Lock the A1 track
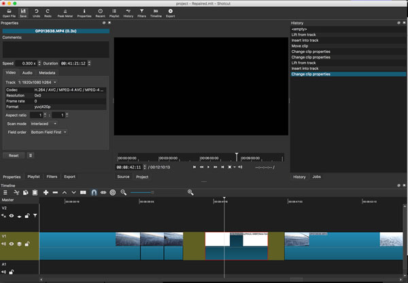The height and width of the screenshot is (283, 408). tap(12, 272)
